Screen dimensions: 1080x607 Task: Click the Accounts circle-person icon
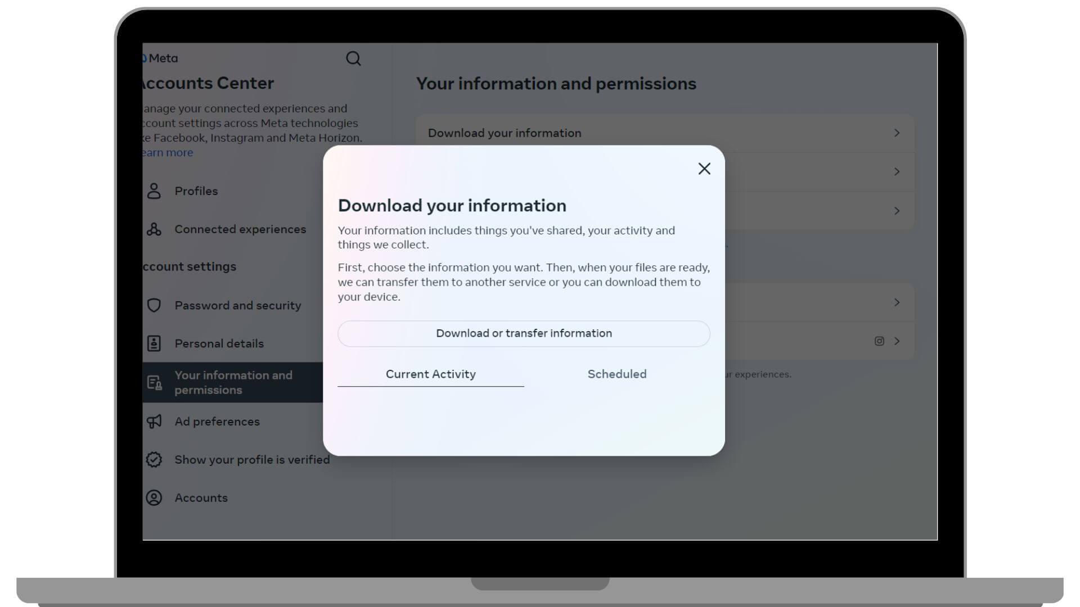pyautogui.click(x=154, y=498)
